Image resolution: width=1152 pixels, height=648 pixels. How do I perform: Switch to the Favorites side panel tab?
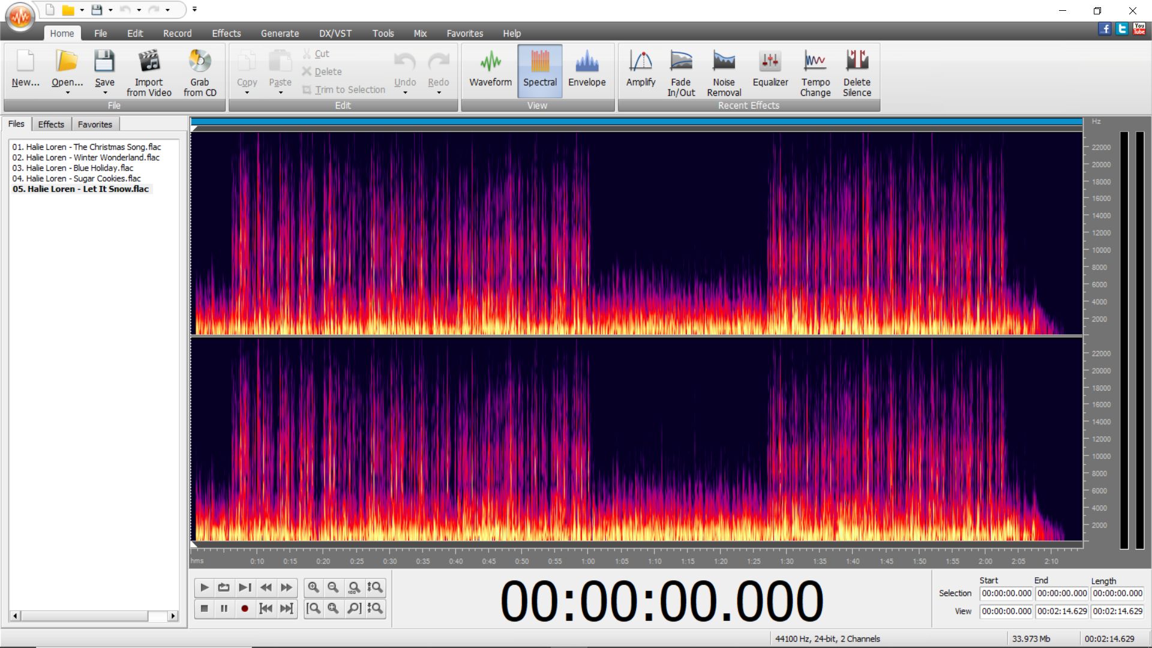[x=95, y=124]
